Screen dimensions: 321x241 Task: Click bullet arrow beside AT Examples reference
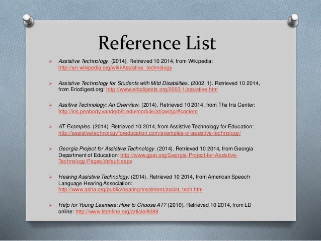pos(50,127)
